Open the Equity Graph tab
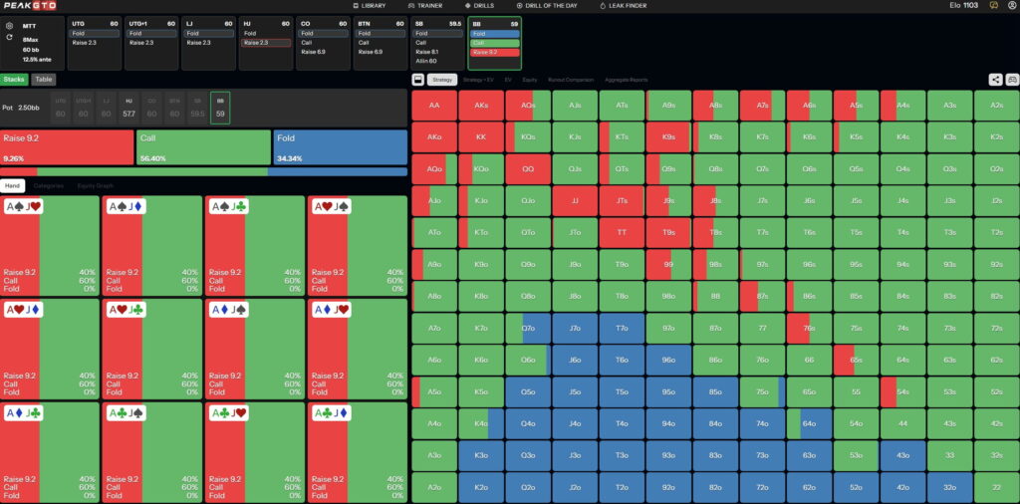This screenshot has width=1020, height=504. 96,185
